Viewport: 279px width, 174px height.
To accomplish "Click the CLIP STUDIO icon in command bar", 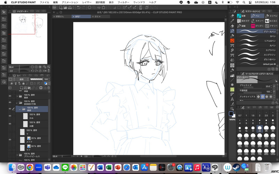I will [54, 7].
